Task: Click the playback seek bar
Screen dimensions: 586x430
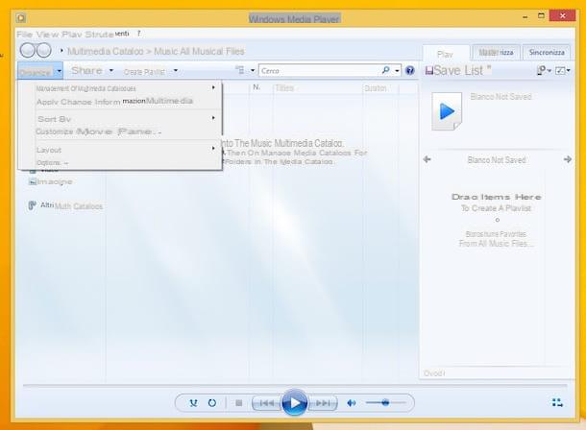Action: tap(295, 385)
